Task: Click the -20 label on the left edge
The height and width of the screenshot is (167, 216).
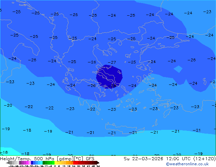Action: 8,105
